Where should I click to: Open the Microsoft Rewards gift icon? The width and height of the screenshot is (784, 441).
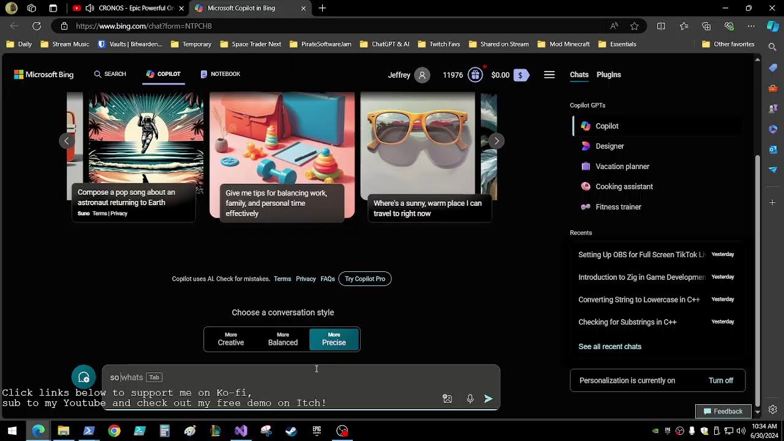[x=475, y=75]
